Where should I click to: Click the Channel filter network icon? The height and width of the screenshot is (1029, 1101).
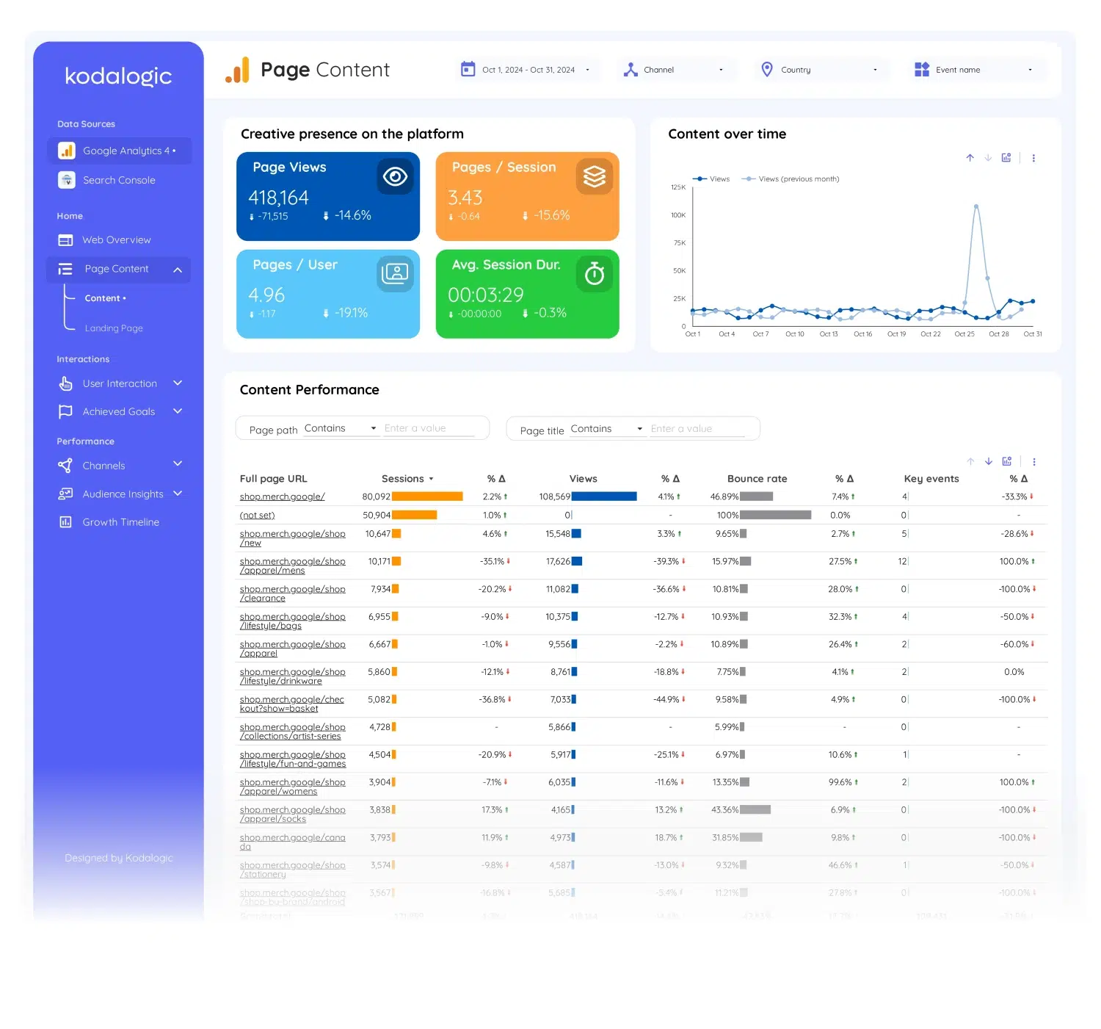pyautogui.click(x=631, y=70)
